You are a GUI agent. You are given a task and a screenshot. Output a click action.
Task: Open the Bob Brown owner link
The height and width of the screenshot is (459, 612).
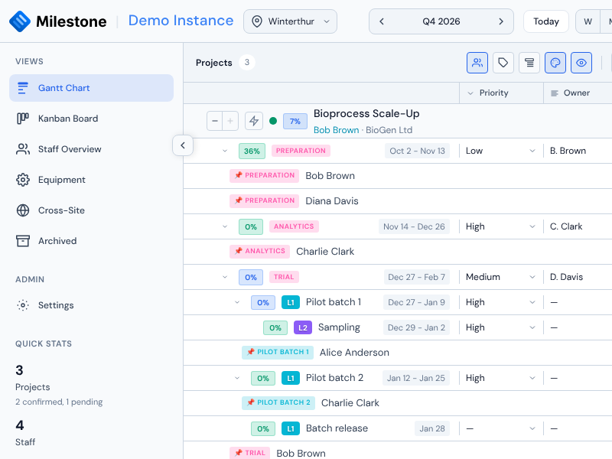[x=336, y=130]
